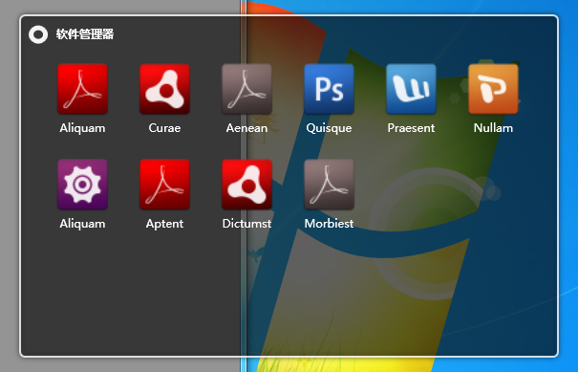Open the Praesent blue W icon

pos(412,89)
